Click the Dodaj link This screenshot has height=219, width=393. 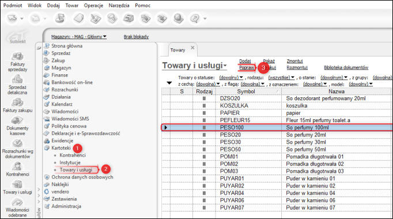245,61
